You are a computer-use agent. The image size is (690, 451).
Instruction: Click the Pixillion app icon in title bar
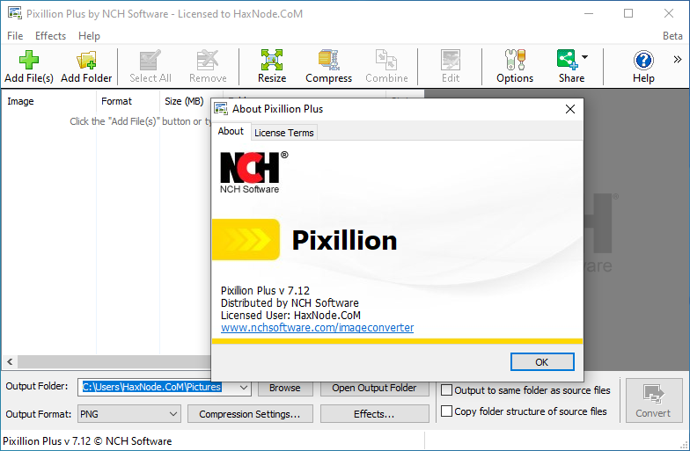click(x=14, y=13)
